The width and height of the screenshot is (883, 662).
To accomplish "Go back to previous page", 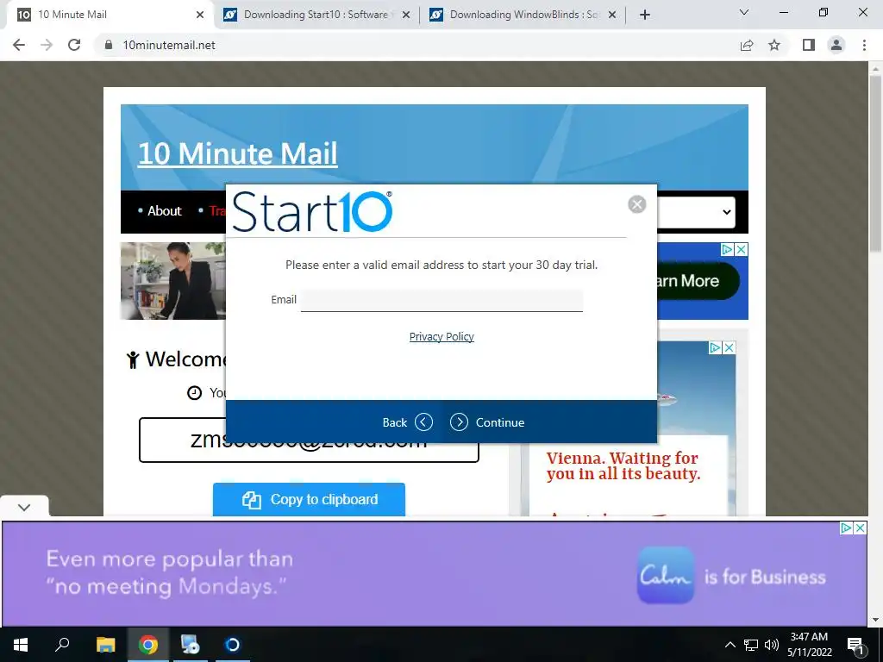I will (19, 45).
